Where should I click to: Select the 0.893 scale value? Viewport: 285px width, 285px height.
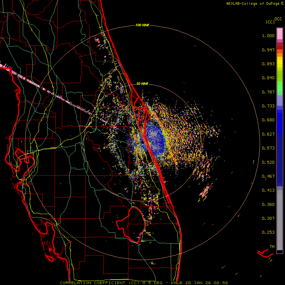tap(268, 64)
